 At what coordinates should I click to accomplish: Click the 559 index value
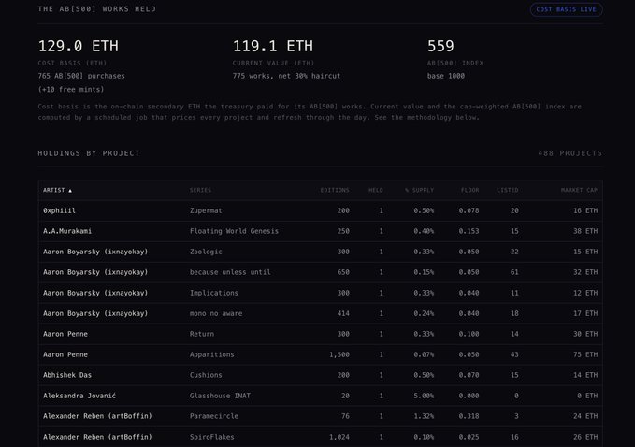(440, 46)
